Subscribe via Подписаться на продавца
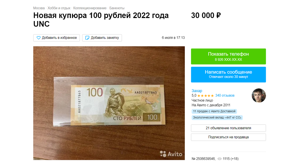This screenshot has height=164, width=305. coord(228,137)
